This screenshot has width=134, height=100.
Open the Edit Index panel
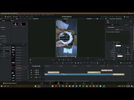pyautogui.click(x=22, y=17)
